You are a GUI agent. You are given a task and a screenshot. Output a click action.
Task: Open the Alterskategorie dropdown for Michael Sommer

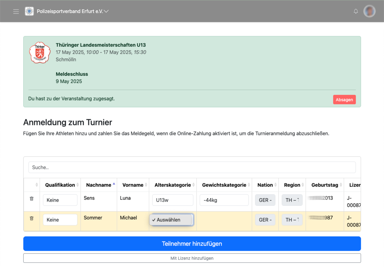coord(172,220)
